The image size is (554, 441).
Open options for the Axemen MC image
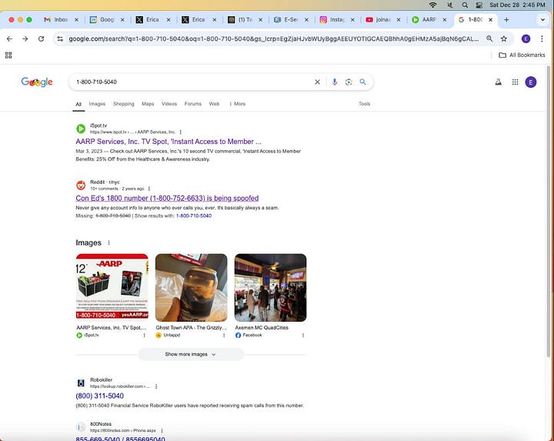303,336
